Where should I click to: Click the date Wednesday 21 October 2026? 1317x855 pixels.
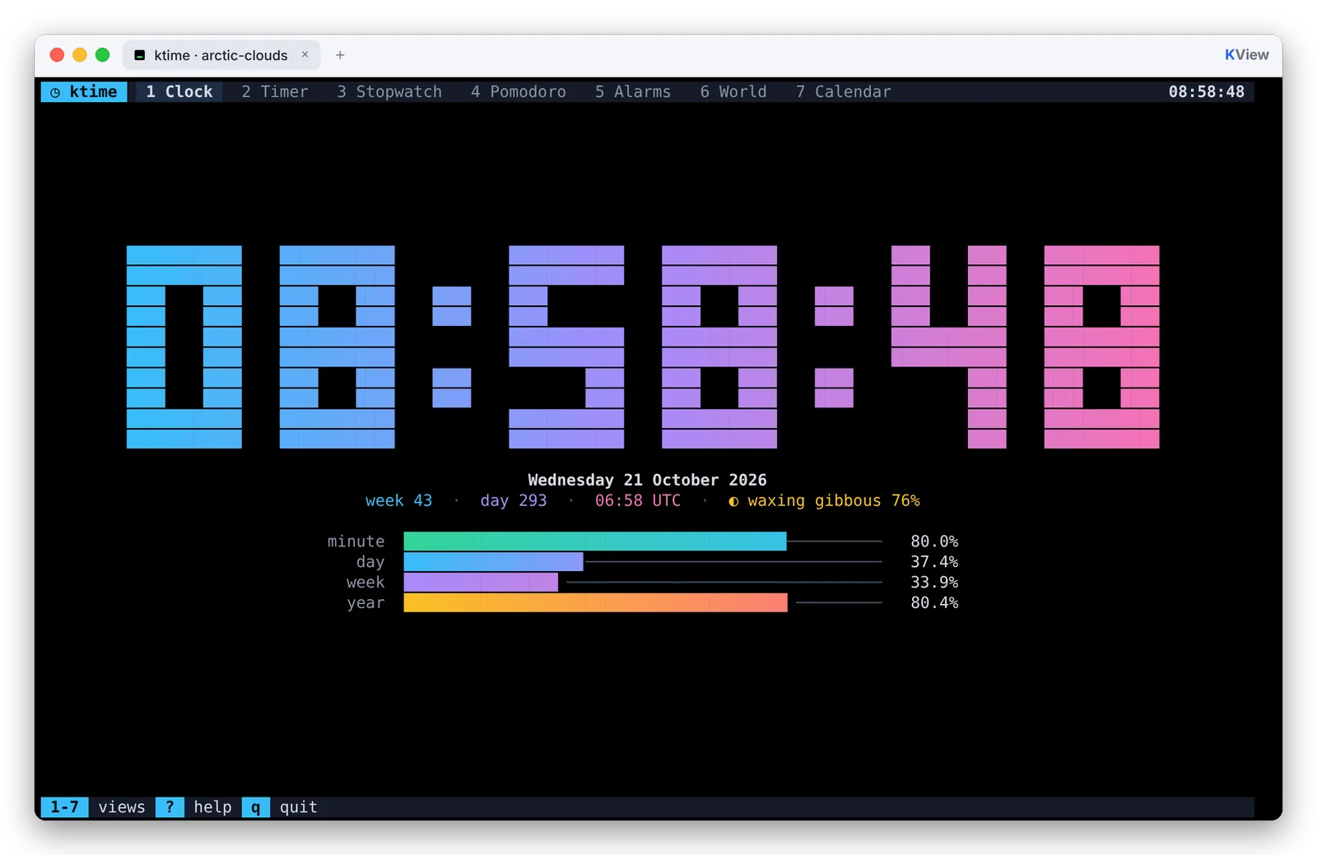click(x=647, y=480)
